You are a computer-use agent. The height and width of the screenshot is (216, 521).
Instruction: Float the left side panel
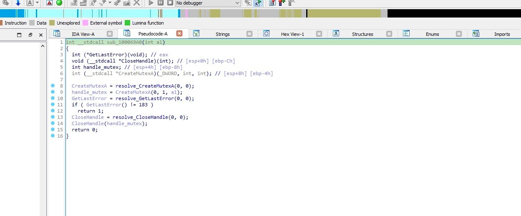30,35
